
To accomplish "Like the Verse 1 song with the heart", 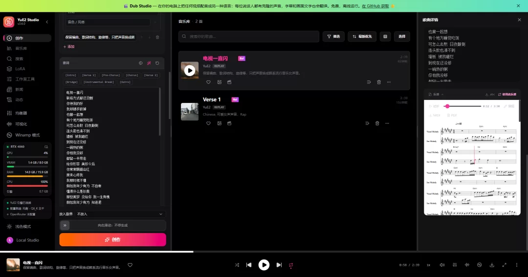I will (x=208, y=123).
